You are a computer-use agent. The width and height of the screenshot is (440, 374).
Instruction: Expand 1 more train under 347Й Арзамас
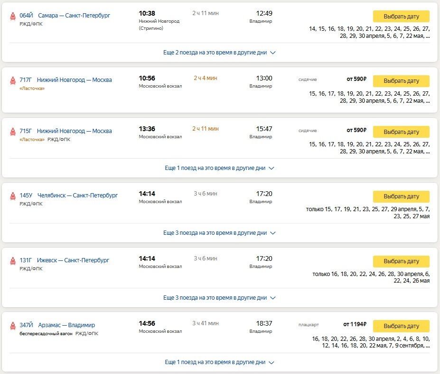click(x=219, y=362)
